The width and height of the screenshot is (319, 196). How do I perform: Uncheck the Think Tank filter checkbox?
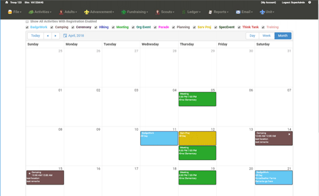coord(239,27)
